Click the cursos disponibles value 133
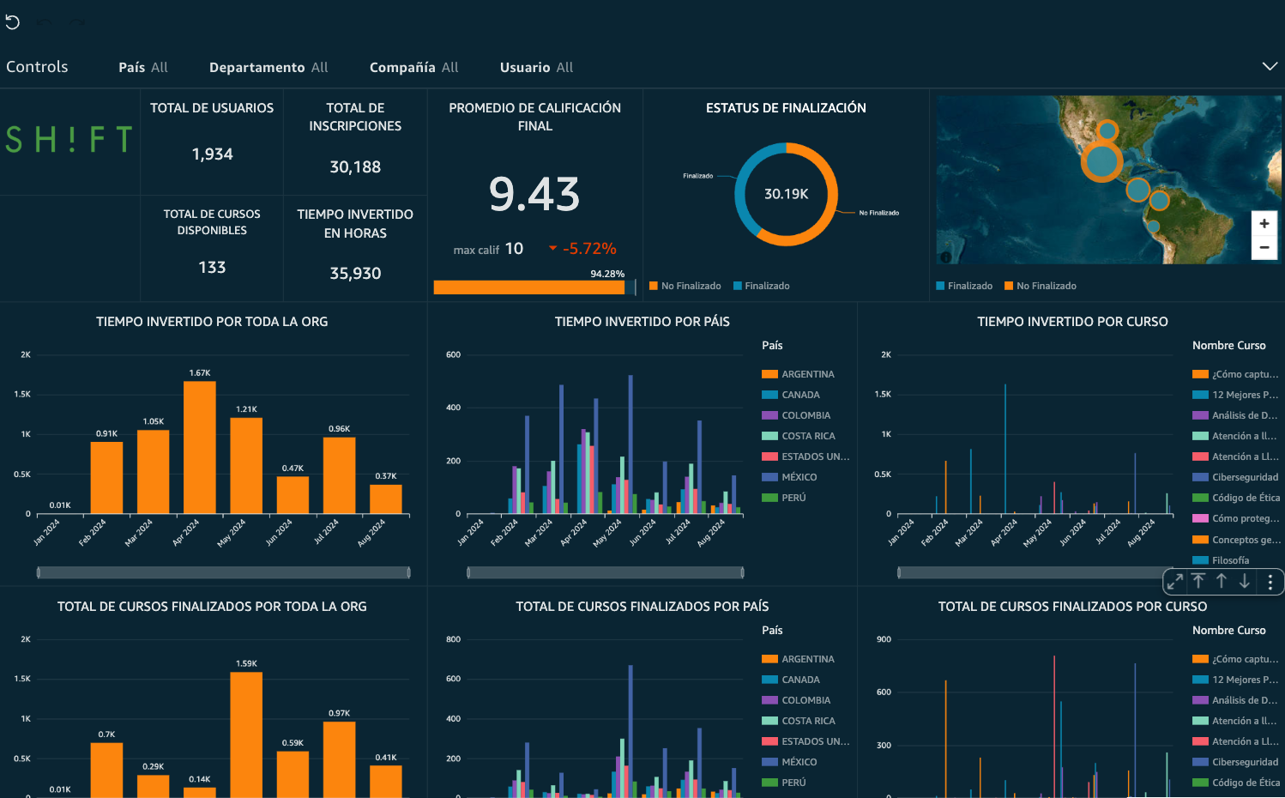 pyautogui.click(x=212, y=268)
